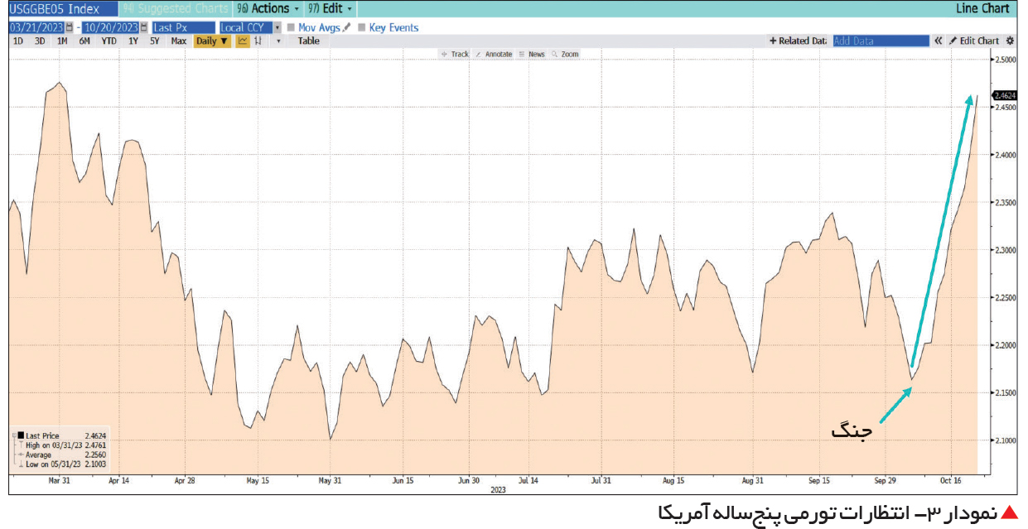Select the 1Y time range
1028x529 pixels.
(133, 41)
